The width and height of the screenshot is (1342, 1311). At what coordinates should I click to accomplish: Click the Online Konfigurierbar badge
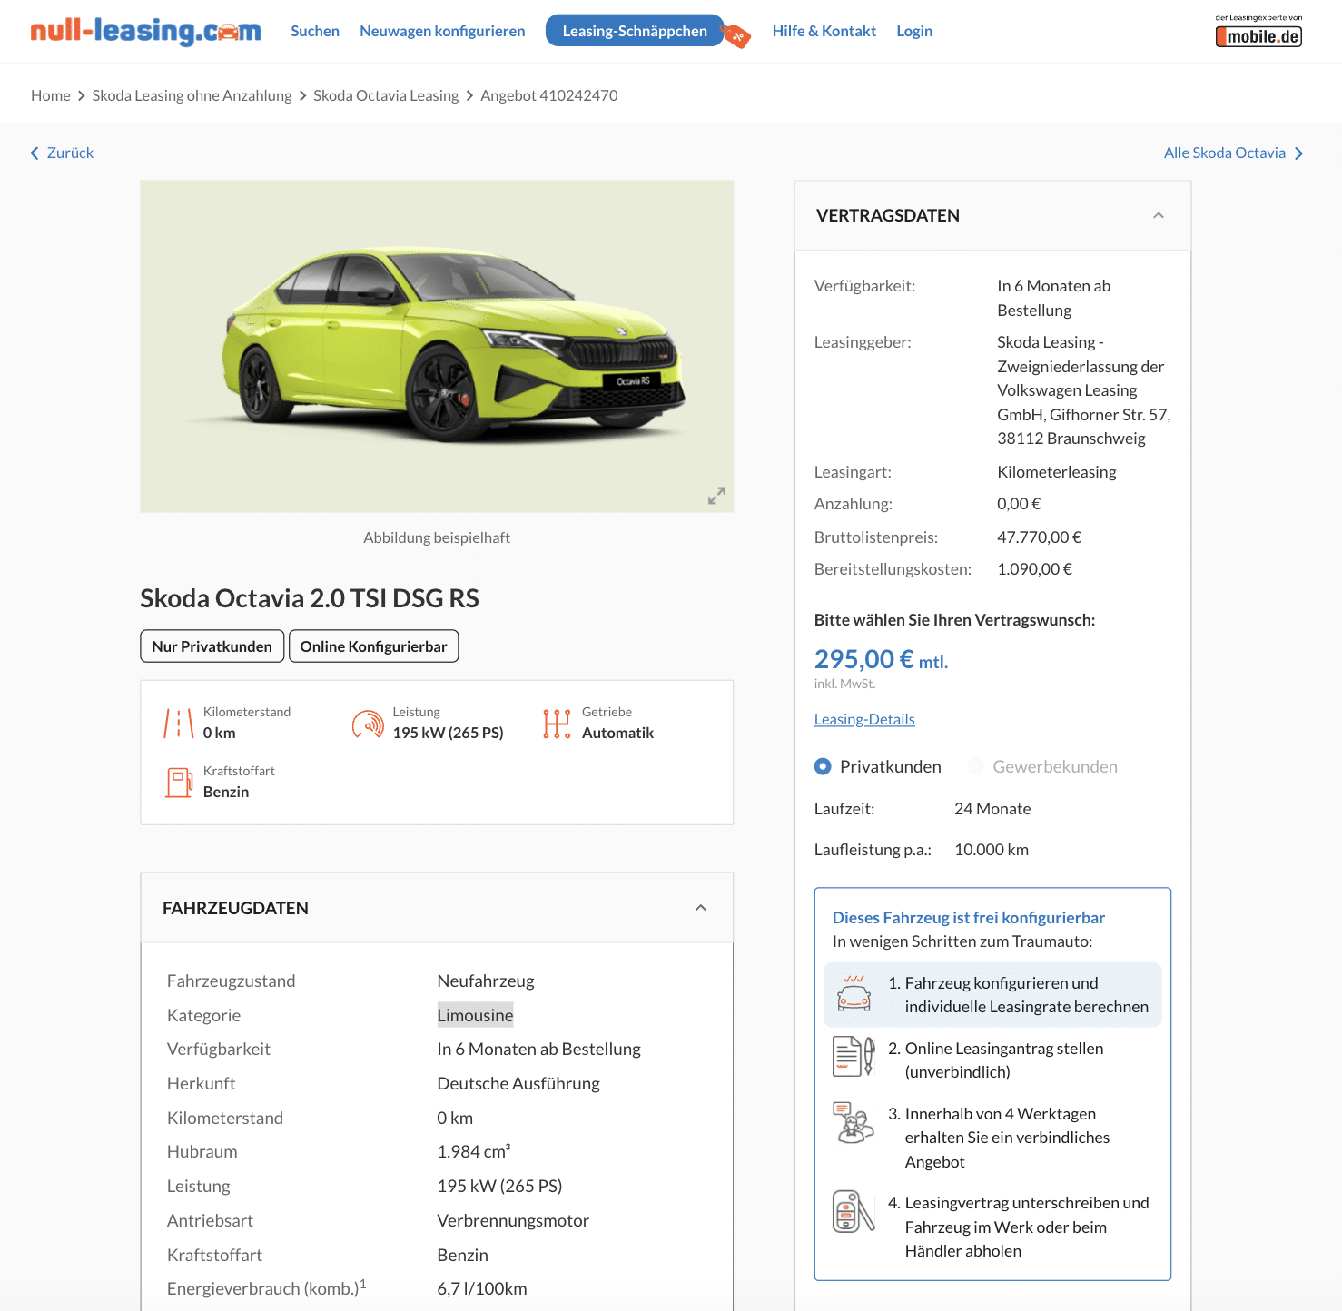374,646
